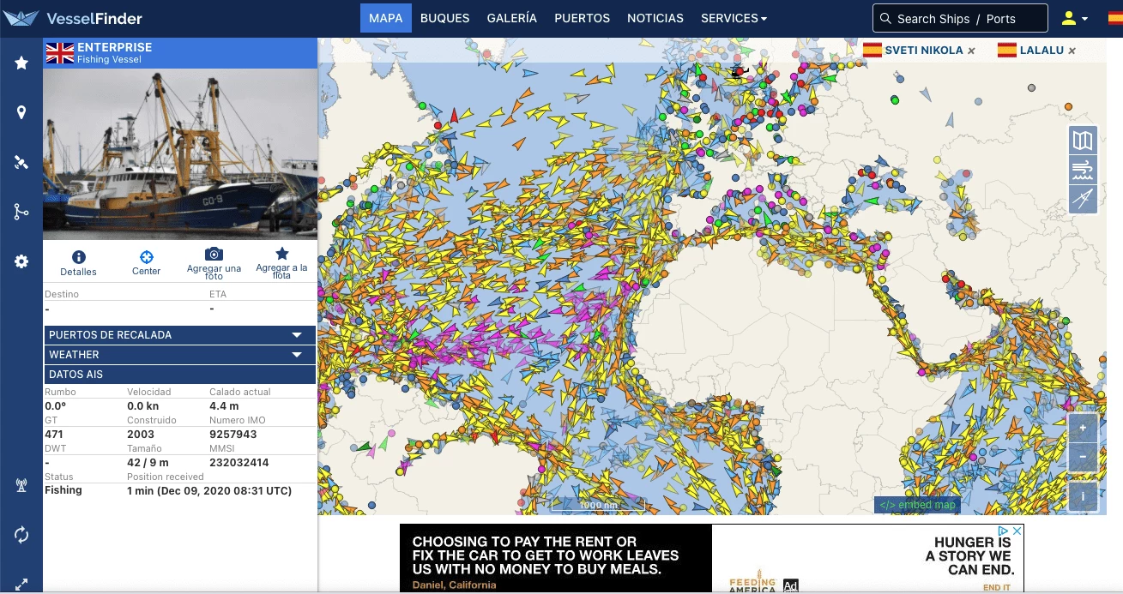Click the Feeding America ad banner
Viewport: 1123px width, 594px height.
pos(712,558)
